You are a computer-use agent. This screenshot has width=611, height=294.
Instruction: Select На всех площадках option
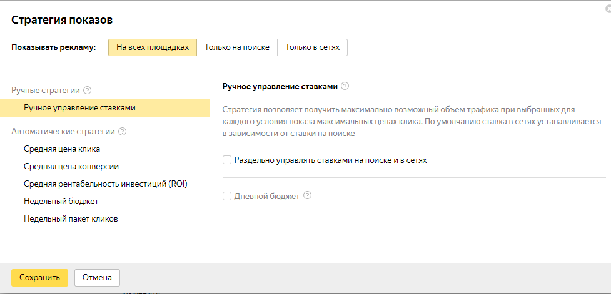click(x=153, y=47)
